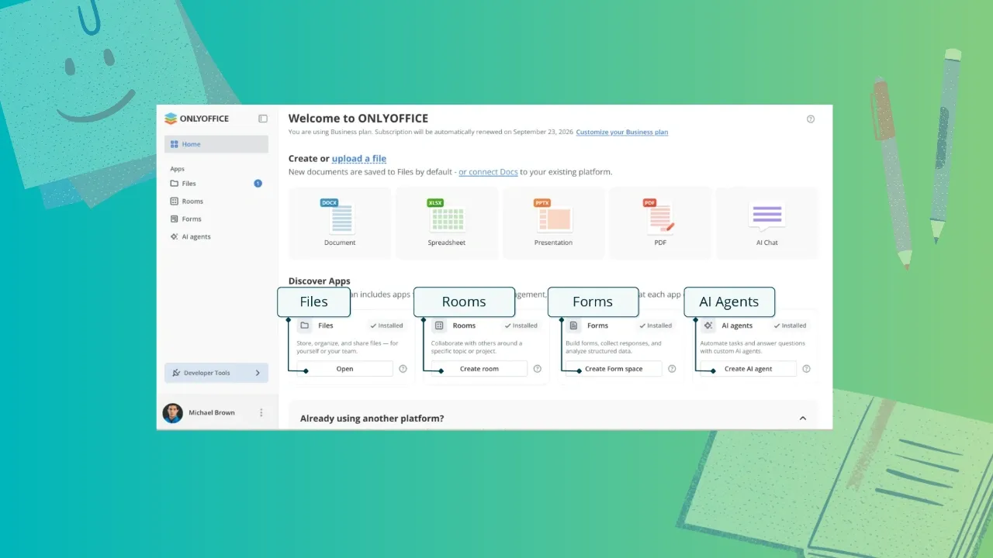Image resolution: width=993 pixels, height=558 pixels.
Task: Create a new PPTX Presentation
Action: point(554,223)
